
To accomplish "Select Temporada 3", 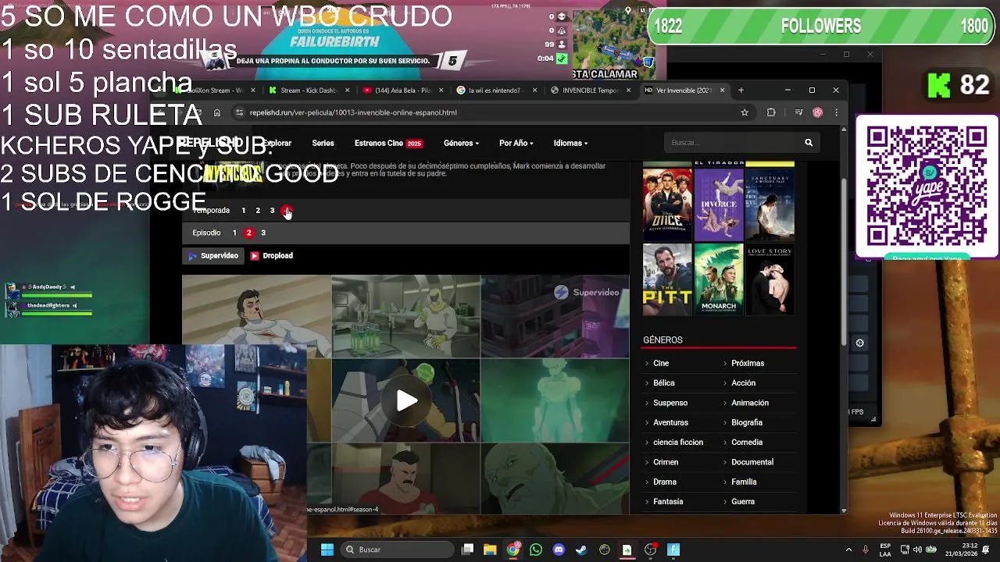I will pos(272,211).
